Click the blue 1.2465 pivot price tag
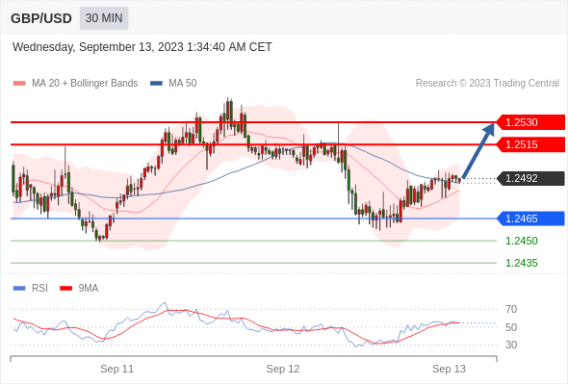Image resolution: width=568 pixels, height=385 pixels. coord(530,218)
